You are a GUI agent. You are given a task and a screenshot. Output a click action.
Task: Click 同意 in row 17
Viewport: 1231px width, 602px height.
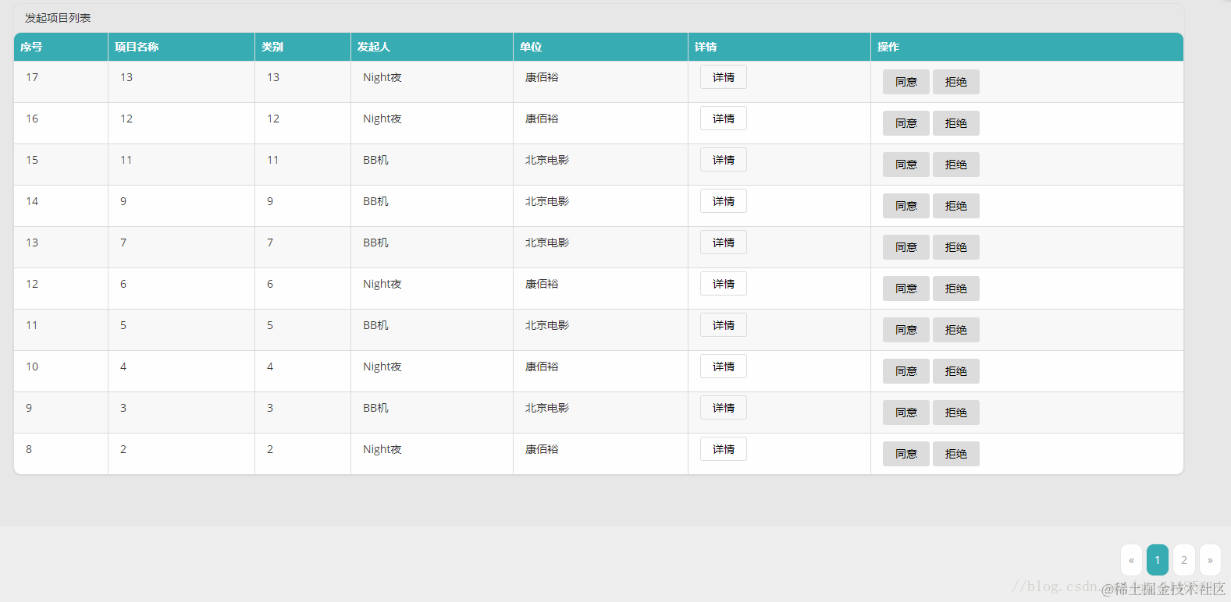(x=905, y=82)
